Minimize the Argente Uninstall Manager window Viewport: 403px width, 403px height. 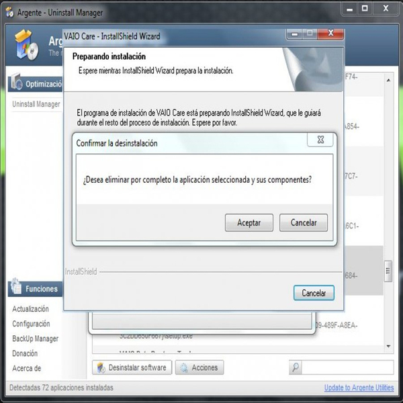coord(349,9)
